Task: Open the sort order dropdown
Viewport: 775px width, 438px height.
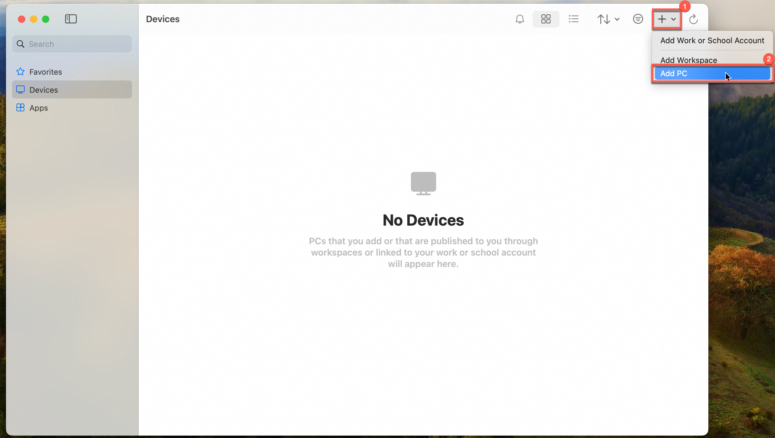Action: 608,19
